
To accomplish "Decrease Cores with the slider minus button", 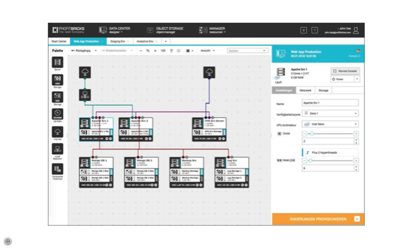I will point(305,134).
